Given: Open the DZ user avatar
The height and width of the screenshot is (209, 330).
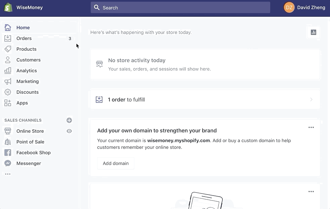Looking at the screenshot, I should (x=289, y=7).
